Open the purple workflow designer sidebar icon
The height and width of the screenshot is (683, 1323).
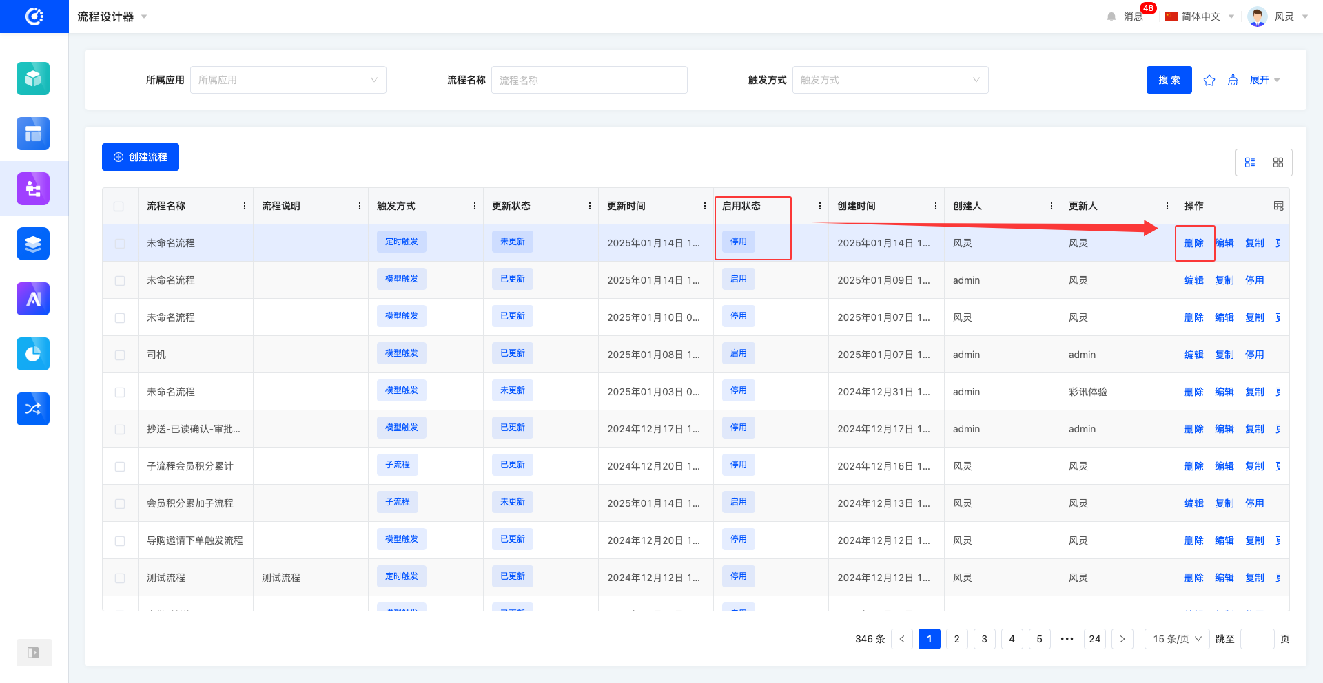(33, 189)
